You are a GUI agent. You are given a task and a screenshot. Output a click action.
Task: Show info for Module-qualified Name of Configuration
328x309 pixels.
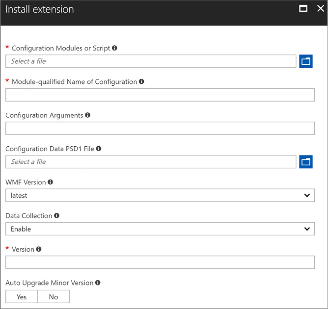click(x=141, y=81)
